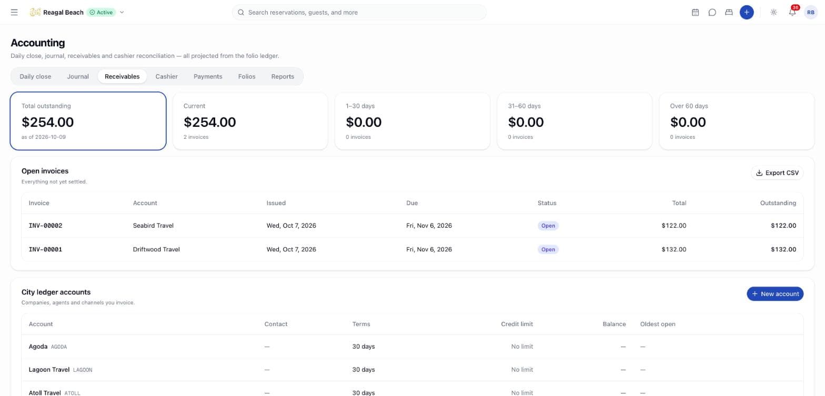Toggle the light/dark theme sun icon
The height and width of the screenshot is (396, 825).
point(773,12)
